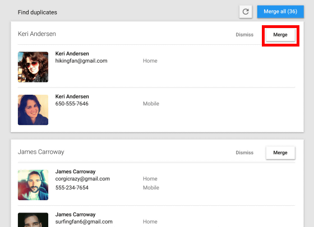
Task: Click the refresh duplicates icon
Action: click(246, 12)
